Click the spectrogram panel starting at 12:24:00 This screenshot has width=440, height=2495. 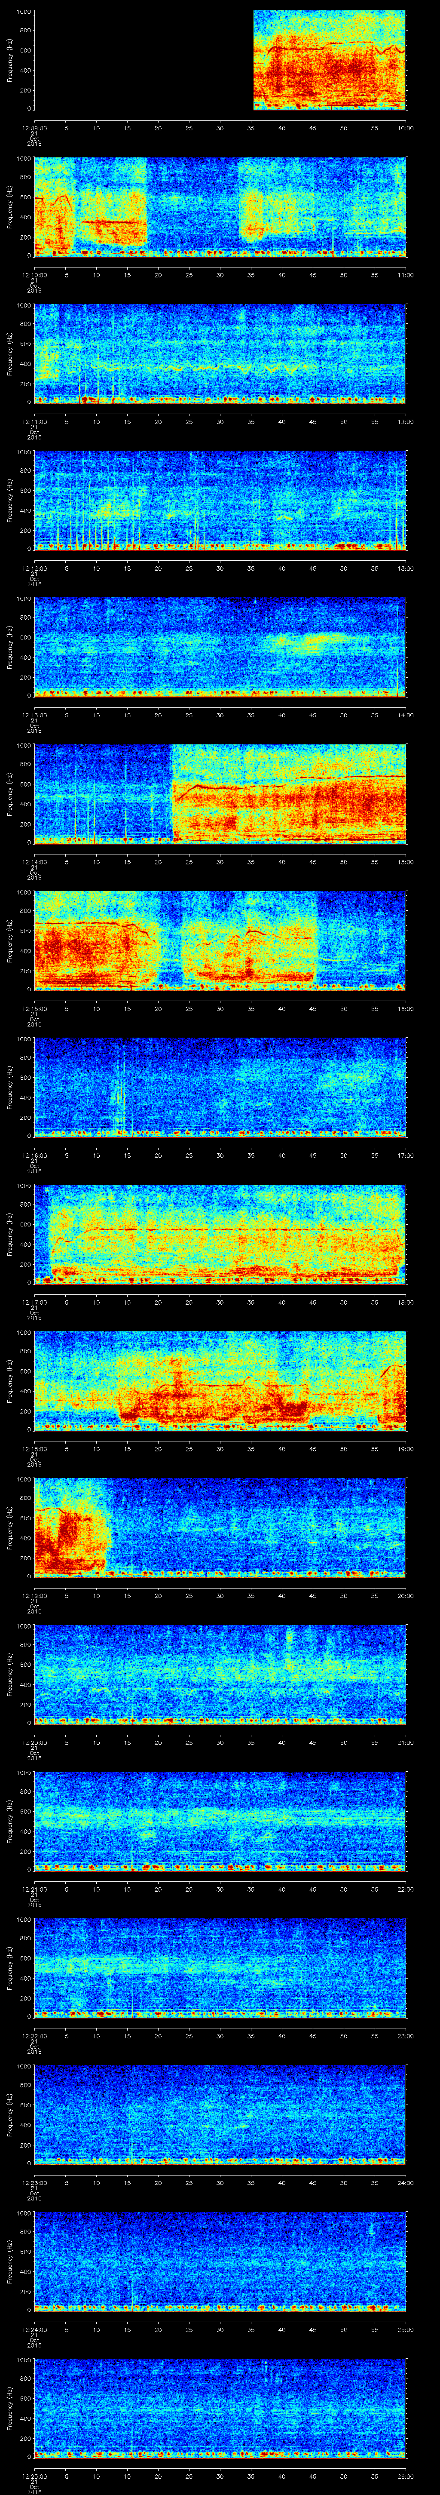pos(220,2261)
